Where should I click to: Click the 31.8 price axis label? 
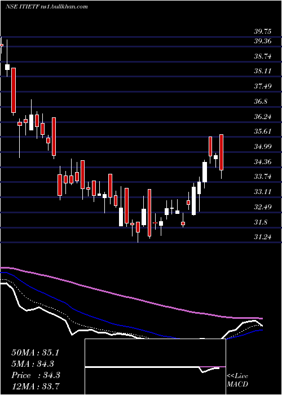tap(261, 222)
